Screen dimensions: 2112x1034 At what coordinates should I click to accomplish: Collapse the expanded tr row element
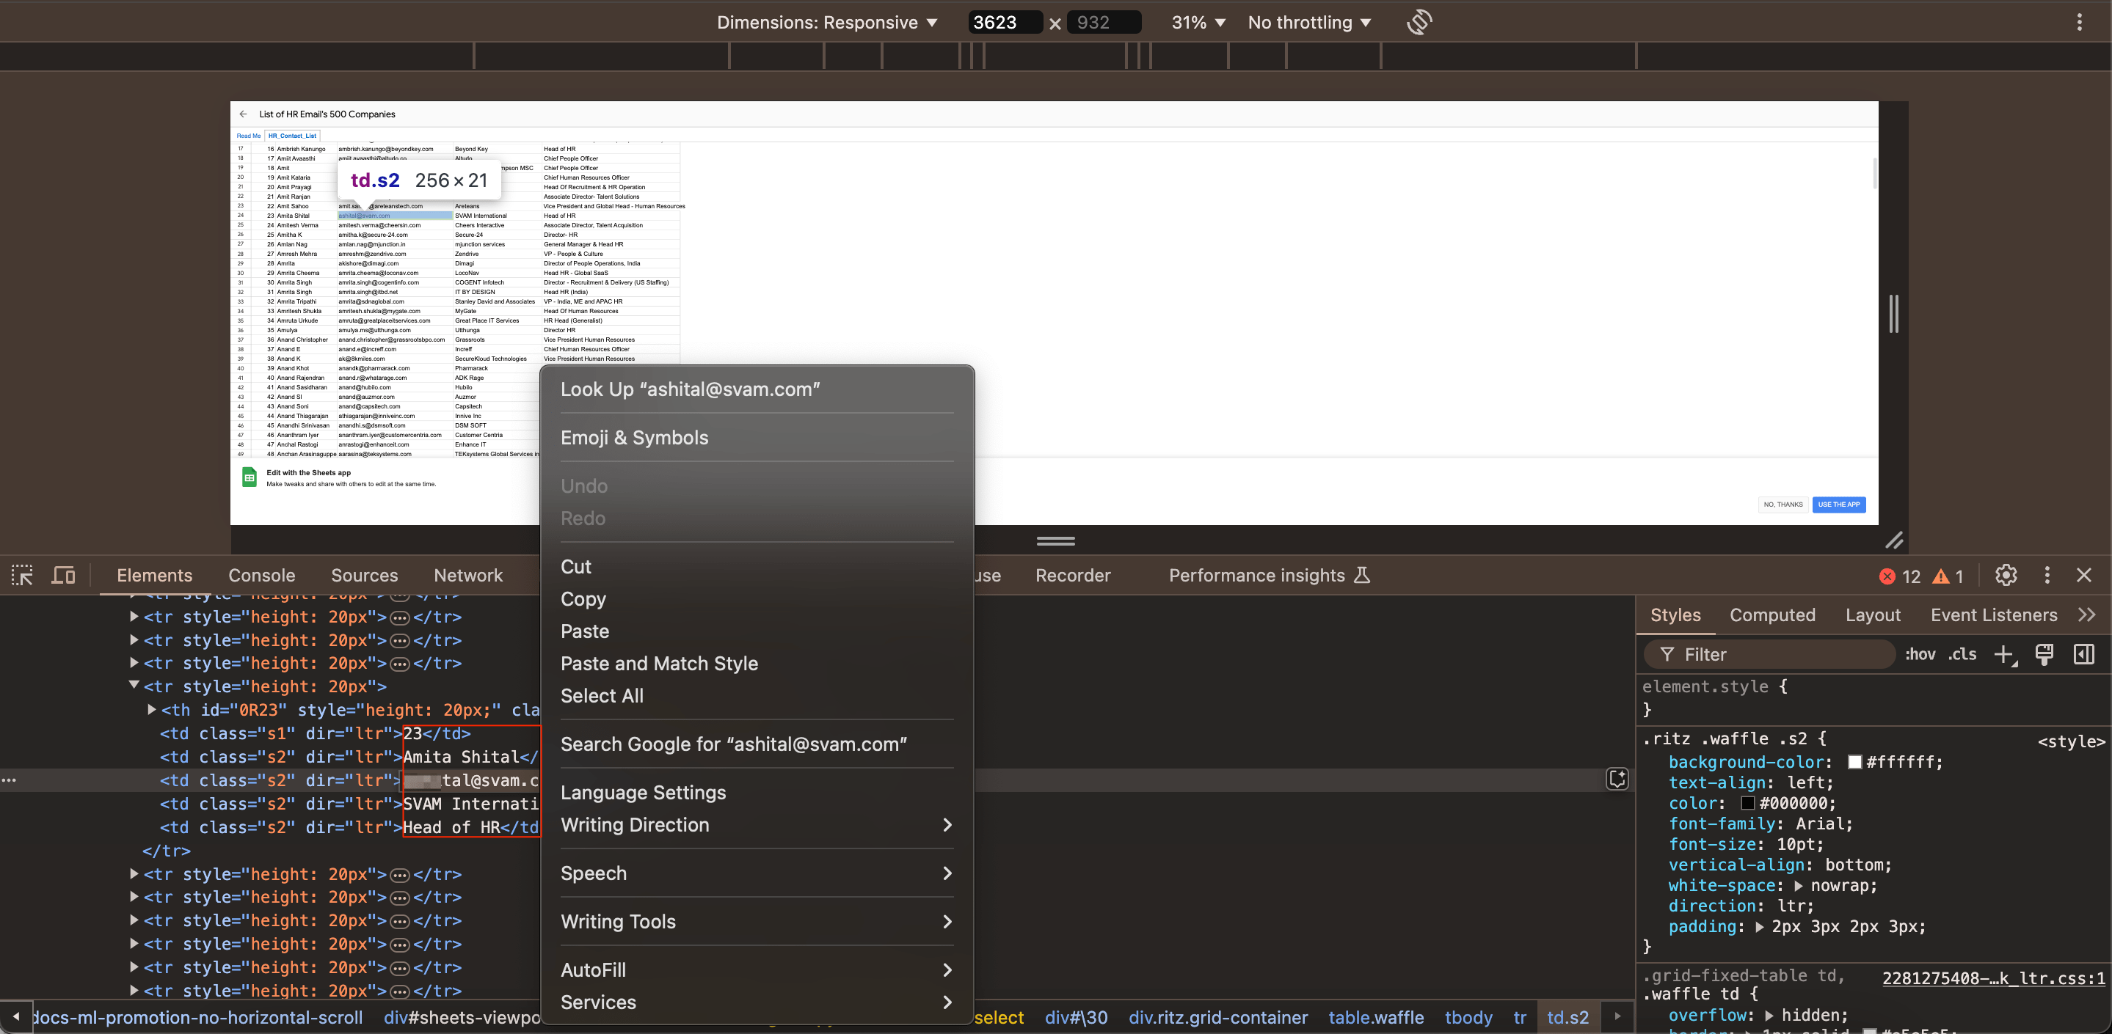[134, 686]
